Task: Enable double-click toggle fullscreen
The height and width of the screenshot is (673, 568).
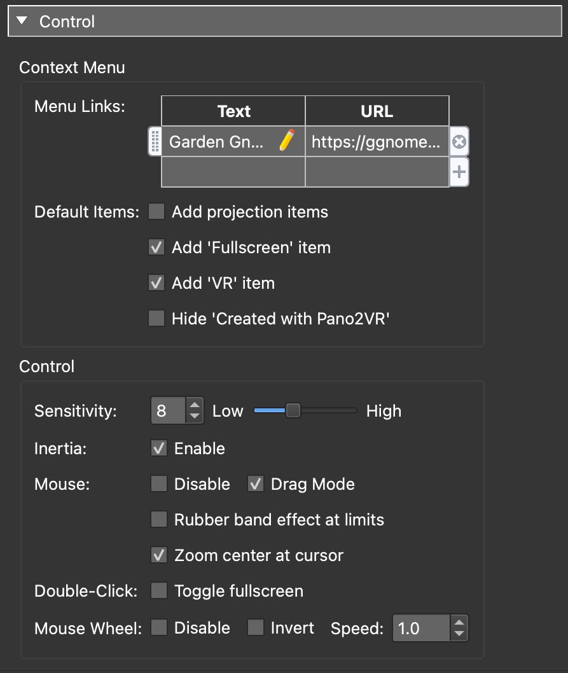Action: click(156, 590)
